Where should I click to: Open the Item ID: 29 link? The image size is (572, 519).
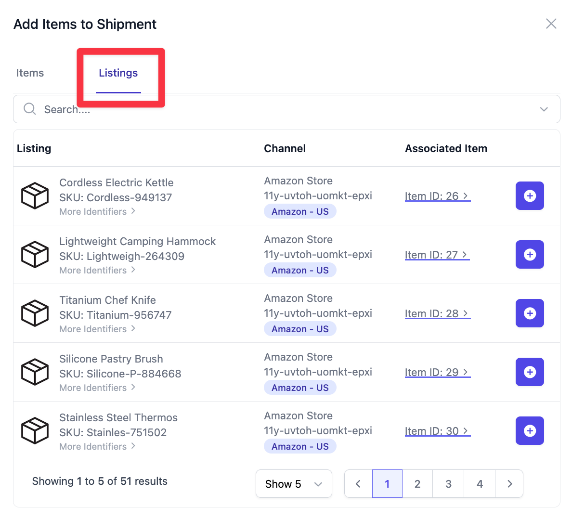click(x=437, y=372)
